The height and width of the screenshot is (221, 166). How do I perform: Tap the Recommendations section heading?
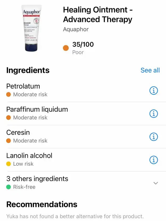pyautogui.click(x=42, y=204)
